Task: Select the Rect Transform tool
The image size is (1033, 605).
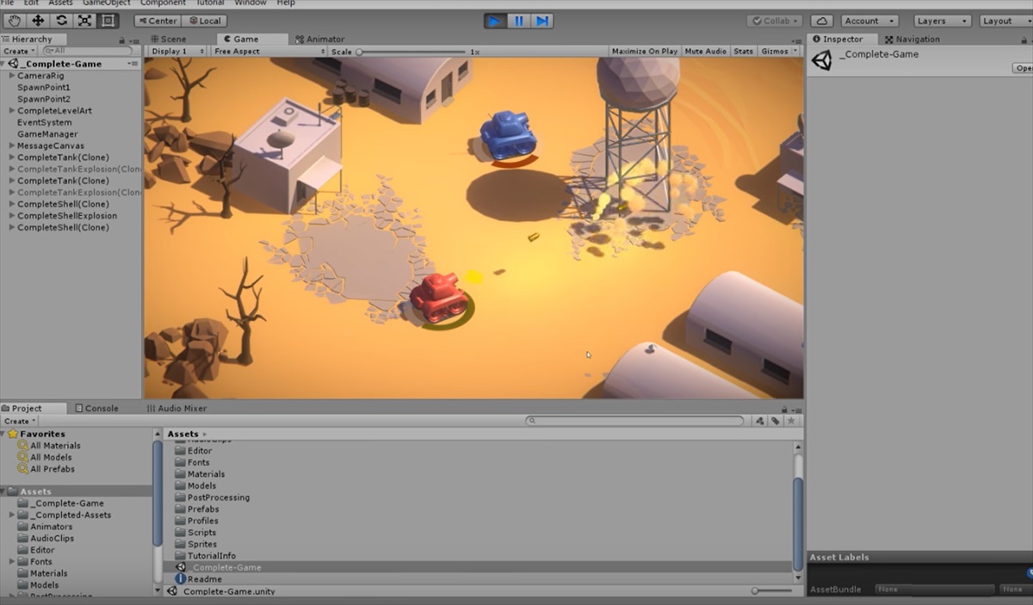Action: coord(108,21)
